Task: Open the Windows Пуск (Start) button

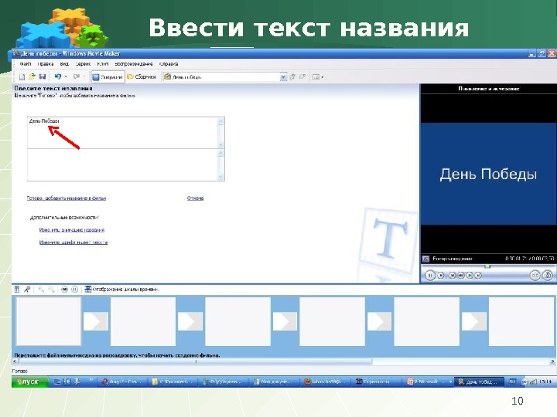Action: [30, 381]
